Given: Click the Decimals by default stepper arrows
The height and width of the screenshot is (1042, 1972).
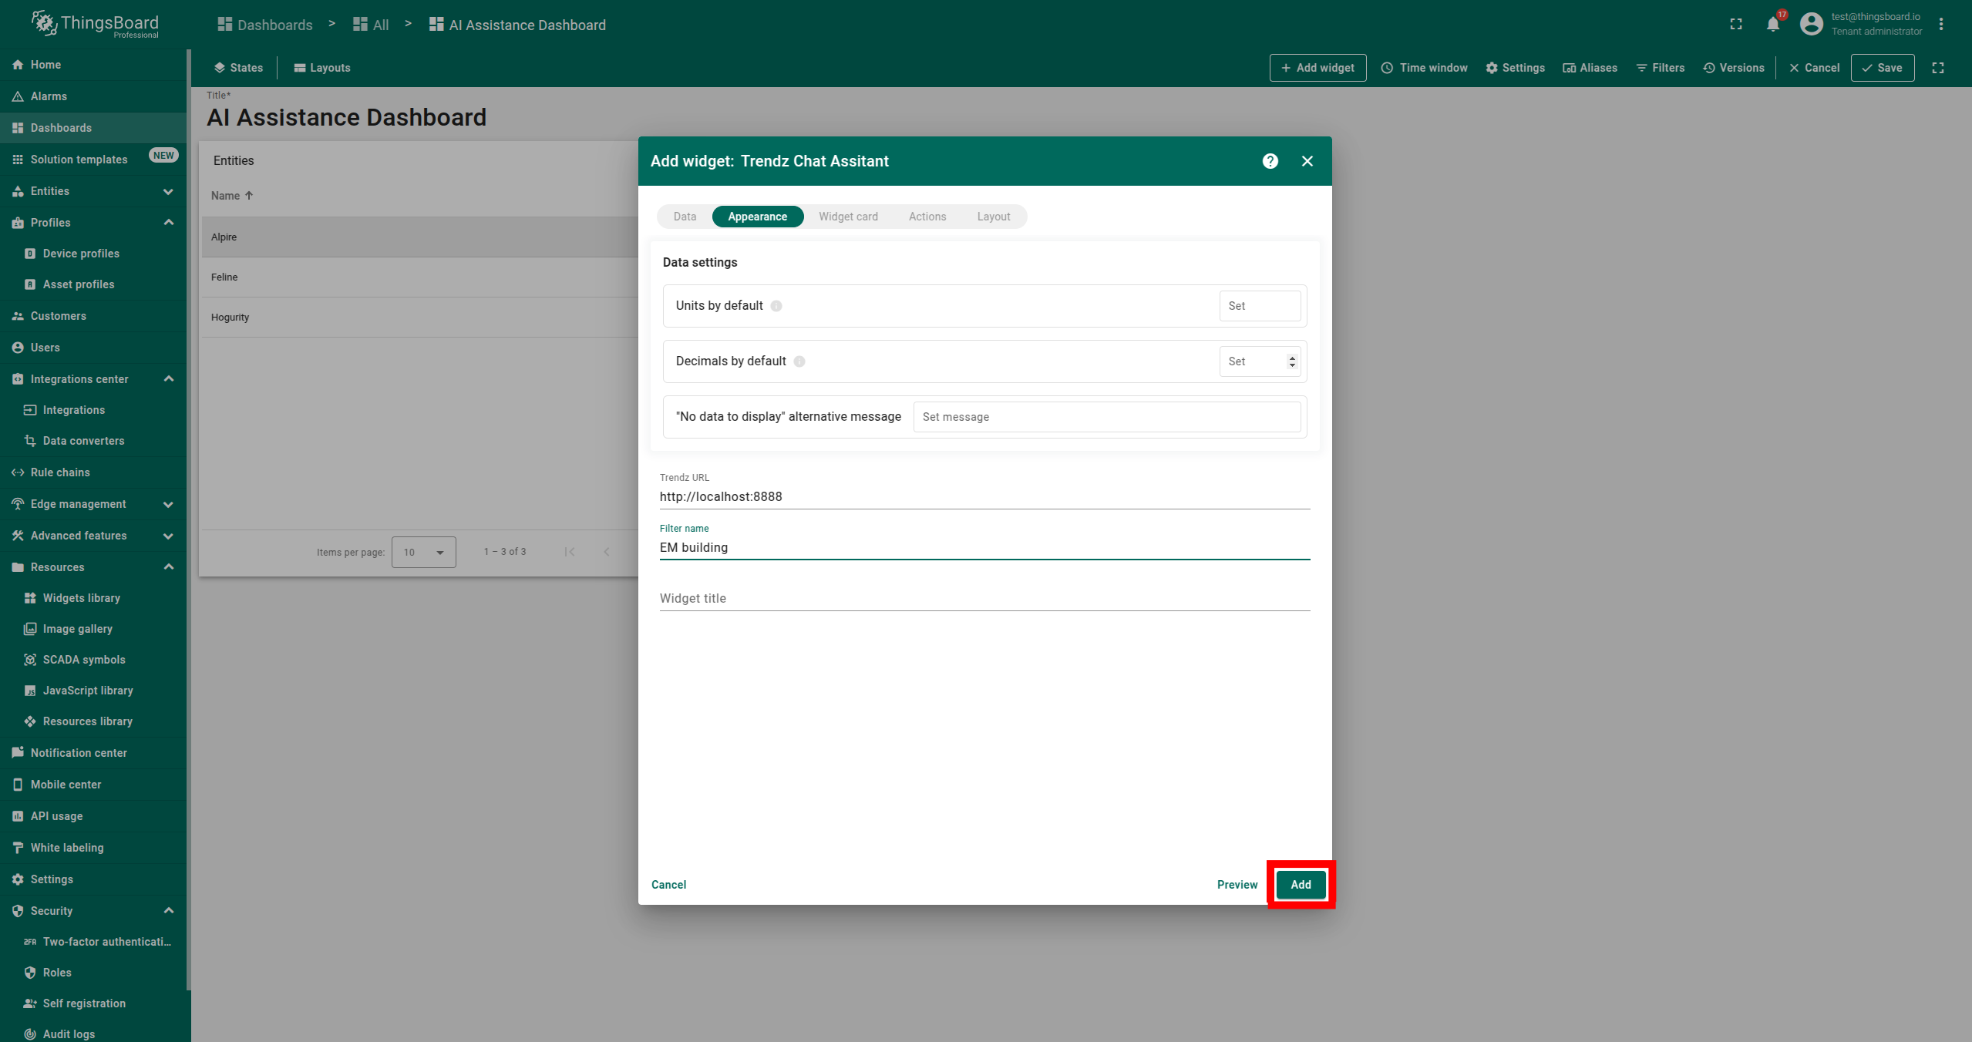Looking at the screenshot, I should click(x=1292, y=361).
